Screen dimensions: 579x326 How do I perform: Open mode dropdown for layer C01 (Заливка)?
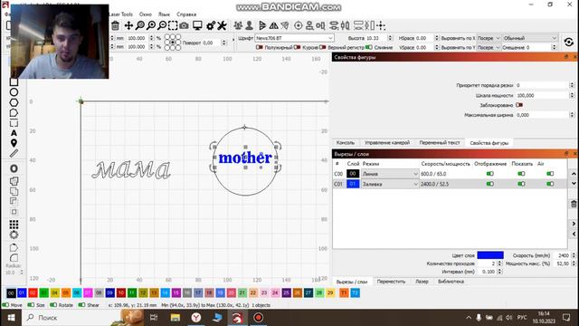click(x=390, y=184)
